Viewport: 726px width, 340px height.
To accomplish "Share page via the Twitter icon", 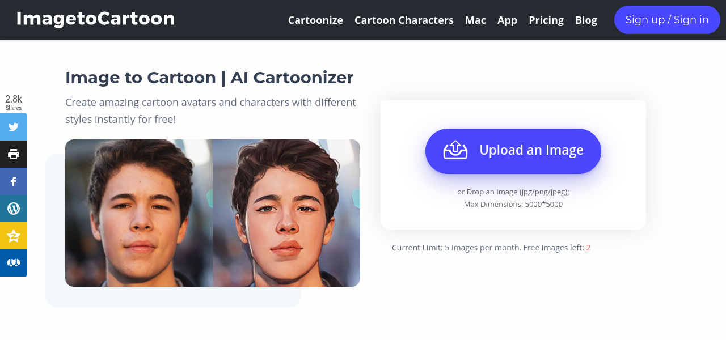I will pyautogui.click(x=14, y=127).
